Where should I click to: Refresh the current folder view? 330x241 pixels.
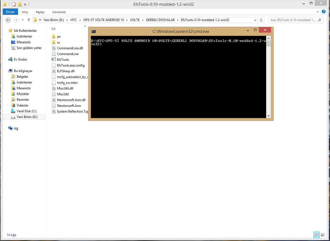pos(261,20)
